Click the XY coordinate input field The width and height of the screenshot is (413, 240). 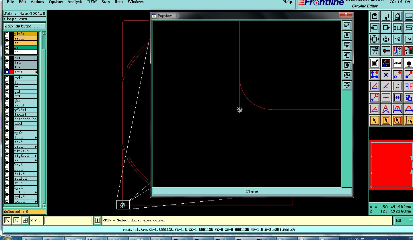click(x=68, y=220)
